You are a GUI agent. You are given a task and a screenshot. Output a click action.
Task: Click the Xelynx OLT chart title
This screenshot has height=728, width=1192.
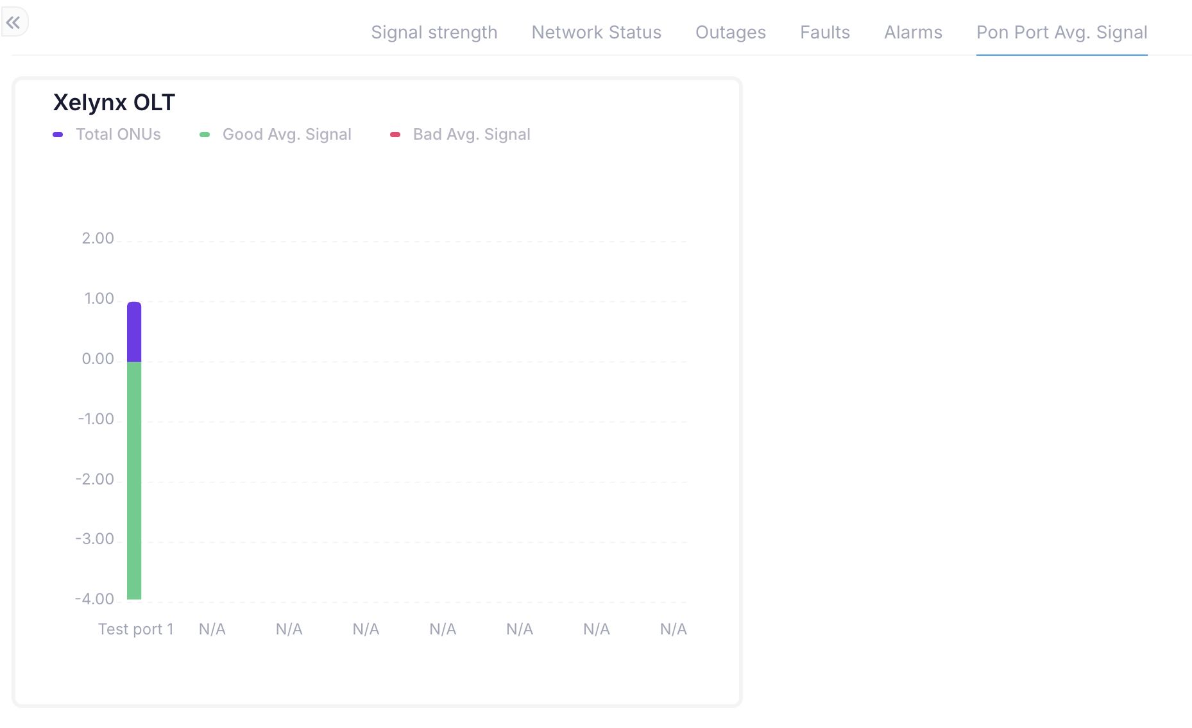pos(114,103)
